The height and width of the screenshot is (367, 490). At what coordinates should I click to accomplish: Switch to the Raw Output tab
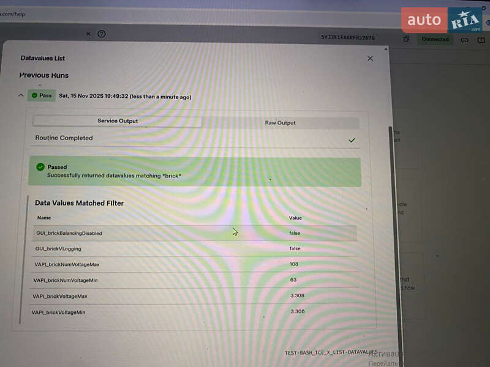(x=280, y=123)
